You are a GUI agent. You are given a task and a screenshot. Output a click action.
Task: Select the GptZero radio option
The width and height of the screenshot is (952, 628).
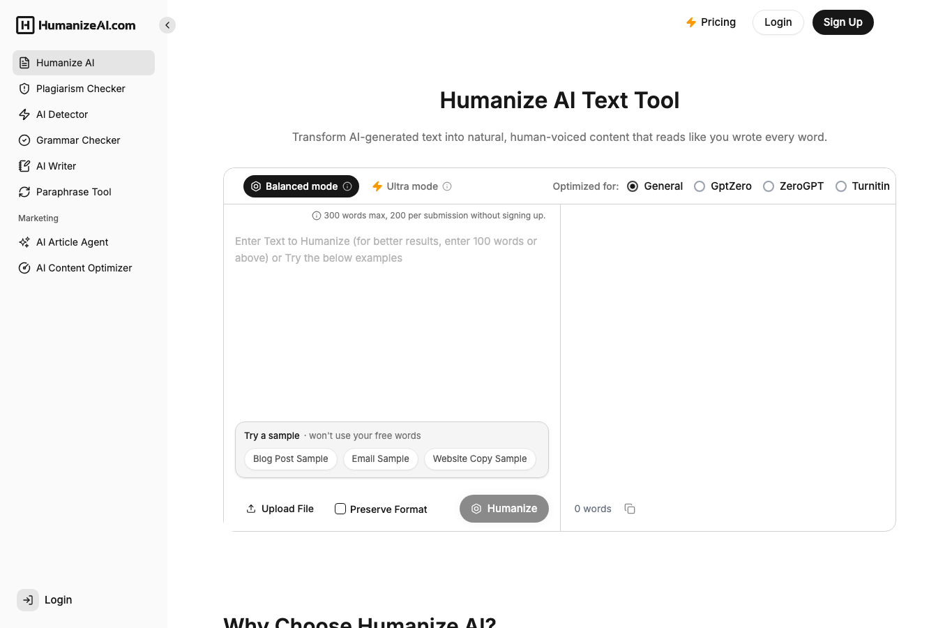[700, 186]
